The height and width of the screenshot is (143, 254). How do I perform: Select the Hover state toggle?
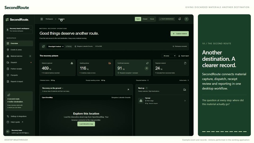[x=152, y=19]
